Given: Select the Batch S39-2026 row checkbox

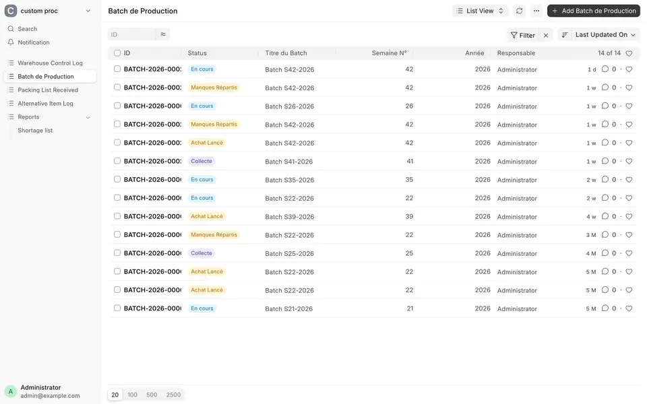Looking at the screenshot, I should [x=117, y=216].
